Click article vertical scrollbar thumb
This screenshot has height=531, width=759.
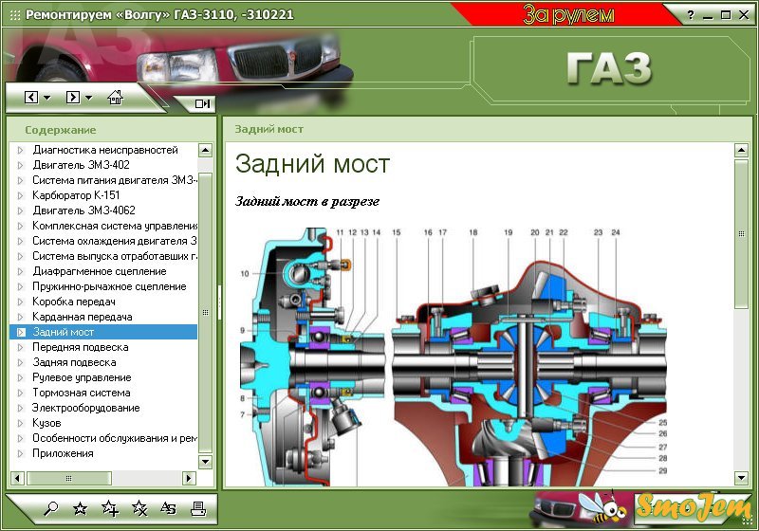pyautogui.click(x=741, y=234)
